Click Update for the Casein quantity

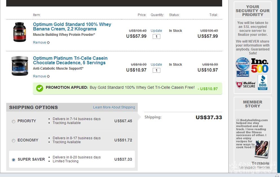point(156,65)
